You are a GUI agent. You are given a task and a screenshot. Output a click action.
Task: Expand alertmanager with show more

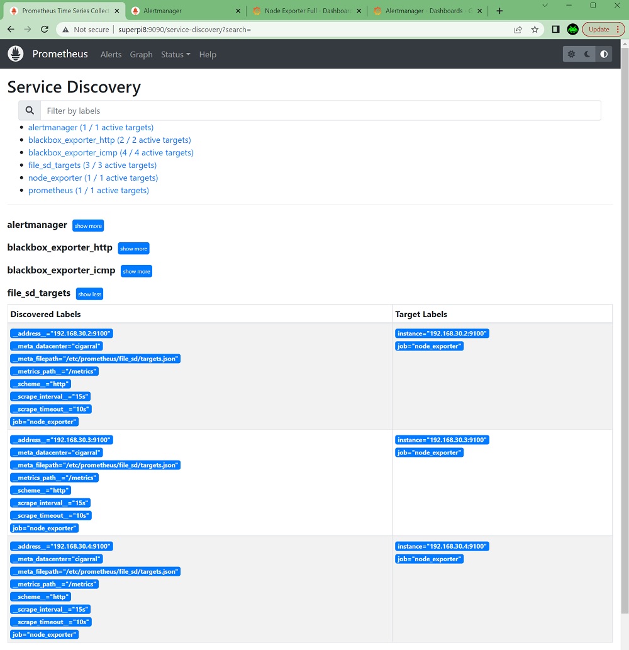click(x=87, y=226)
